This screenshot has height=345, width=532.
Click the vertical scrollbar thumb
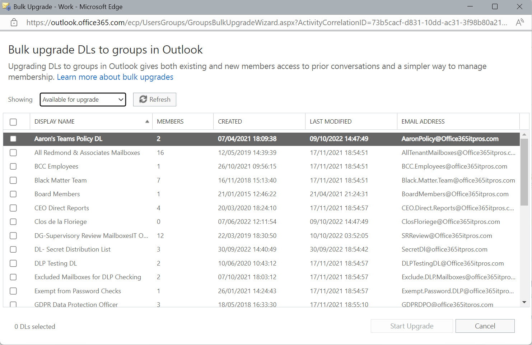pos(524,172)
